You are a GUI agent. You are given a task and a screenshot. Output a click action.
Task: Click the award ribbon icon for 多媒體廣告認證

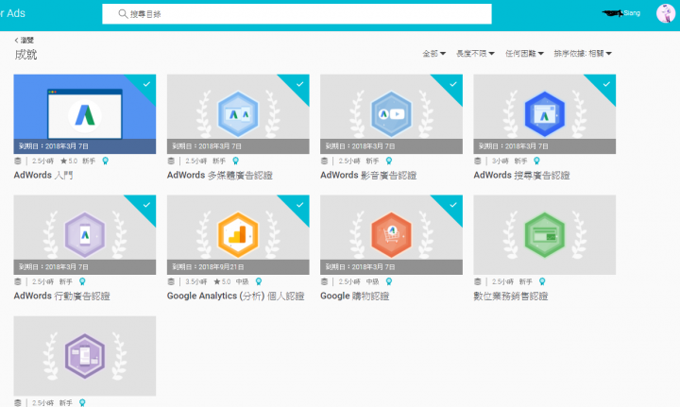tap(235, 161)
